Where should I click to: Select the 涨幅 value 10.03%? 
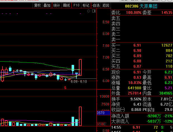pyautogui.click(x=135, y=83)
